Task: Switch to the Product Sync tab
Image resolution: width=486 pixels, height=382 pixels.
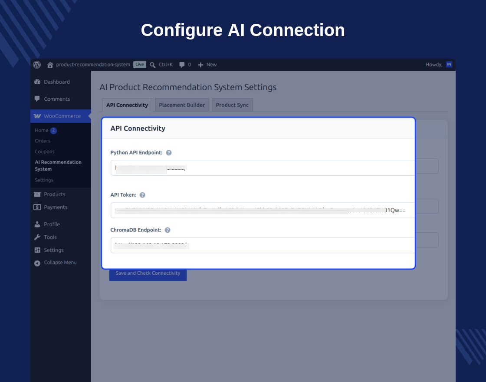Action: [x=232, y=105]
